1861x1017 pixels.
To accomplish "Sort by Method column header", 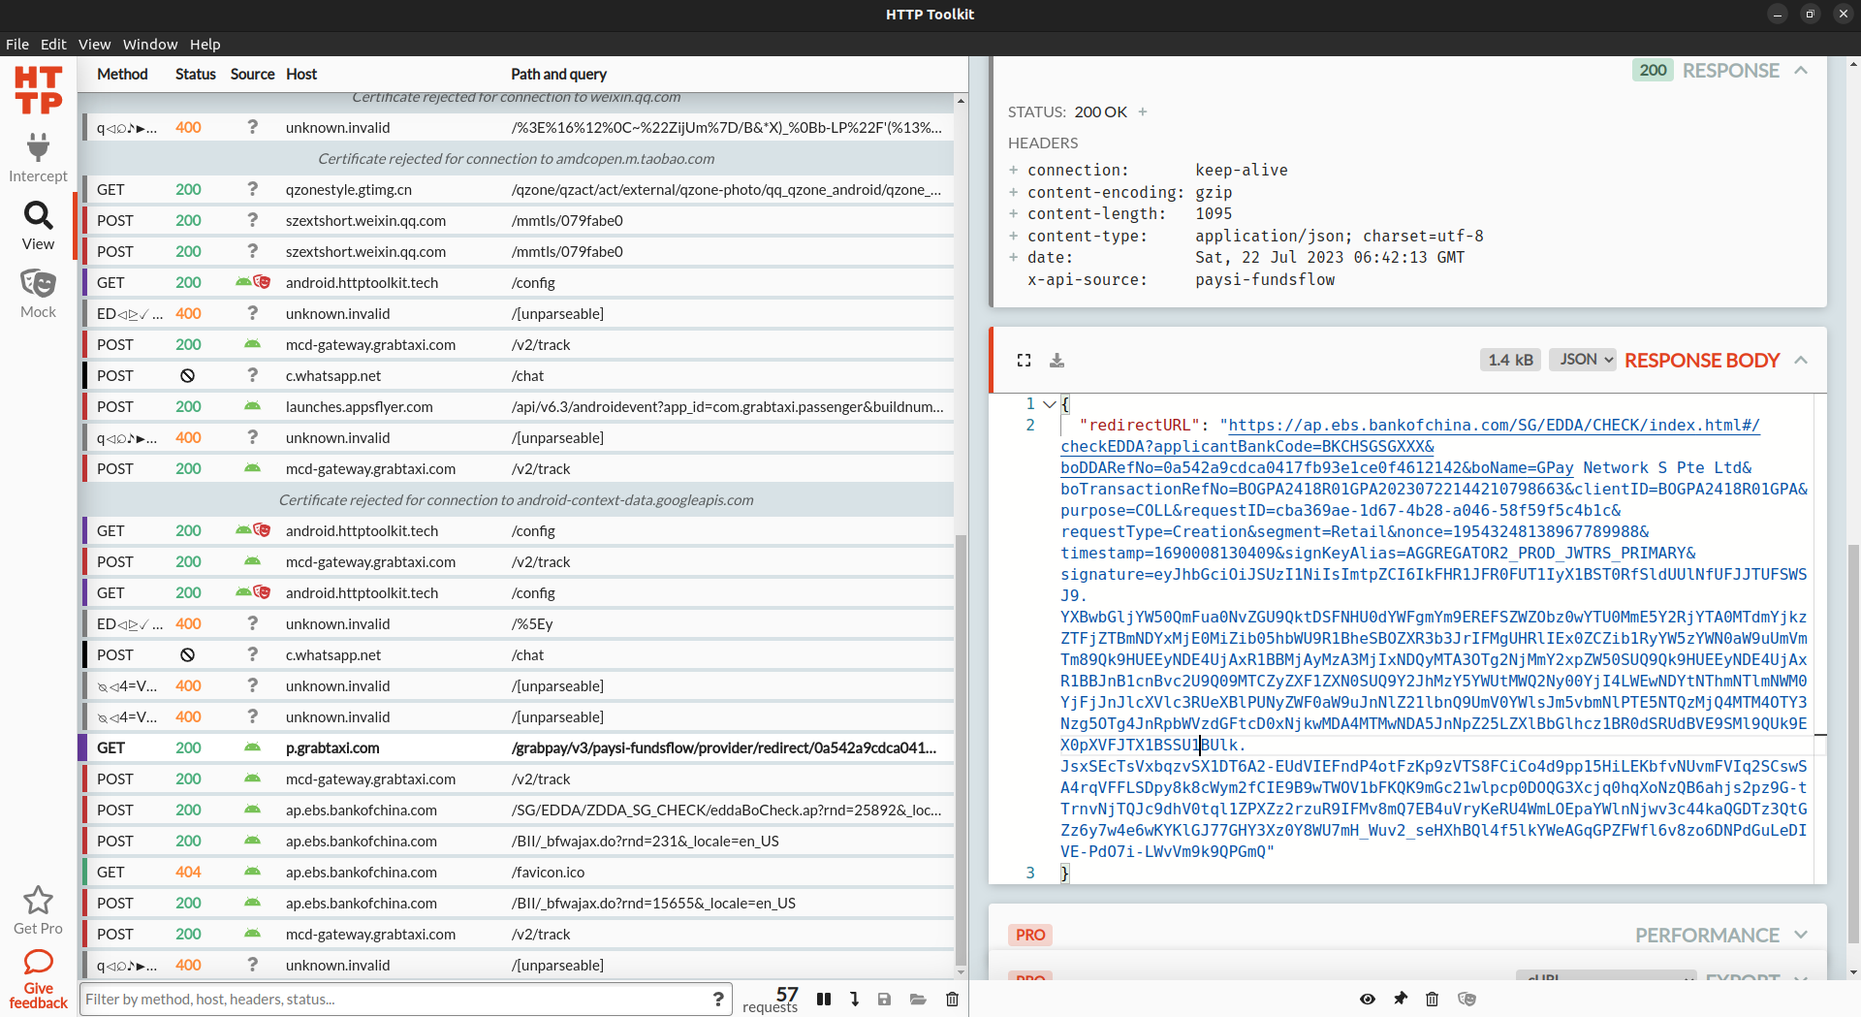I will click(122, 74).
